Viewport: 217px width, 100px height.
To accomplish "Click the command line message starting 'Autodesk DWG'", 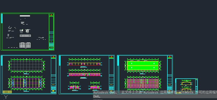I will (x=155, y=92).
